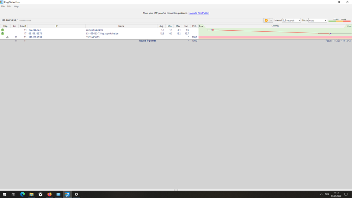Click the PingPlotter app icon in the title bar

[x=2, y=2]
